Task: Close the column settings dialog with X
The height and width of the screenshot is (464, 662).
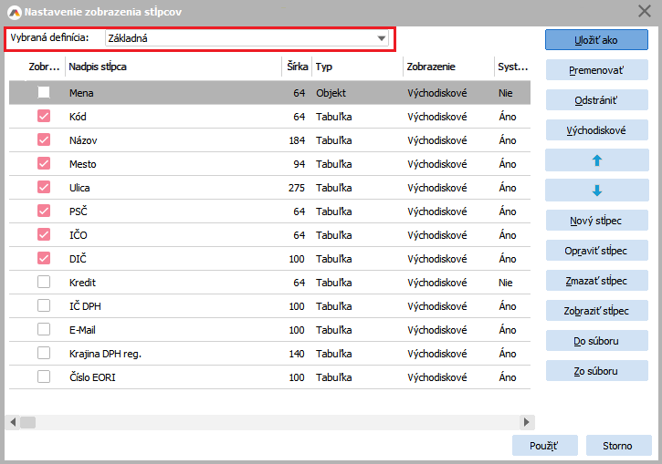Action: pos(643,11)
